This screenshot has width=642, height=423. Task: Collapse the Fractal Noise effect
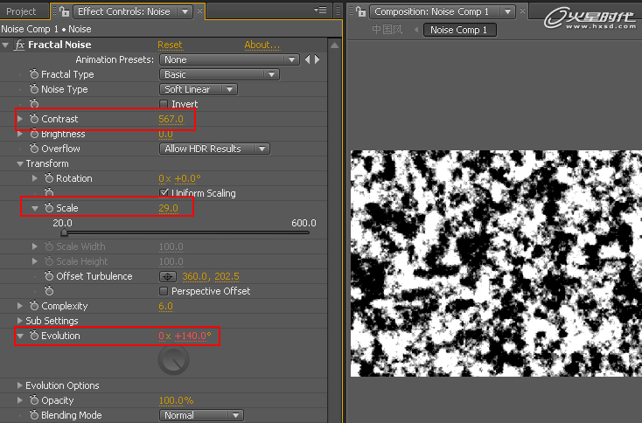coord(5,45)
